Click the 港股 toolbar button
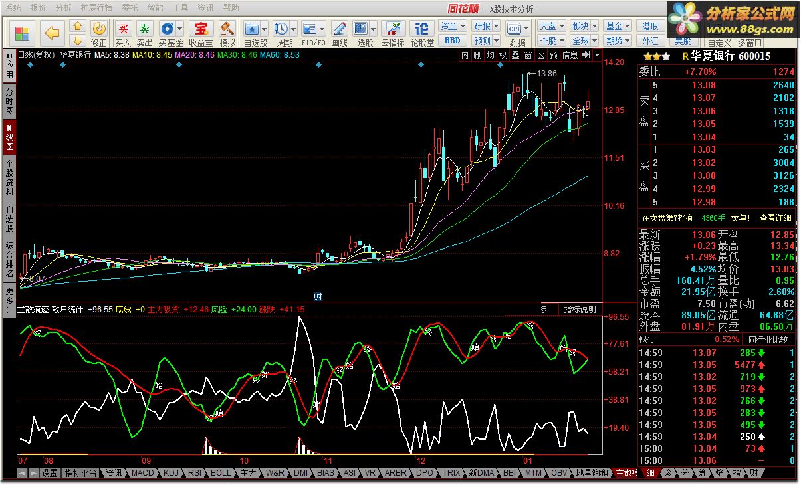Screen dimensions: 801x485 point(649,26)
